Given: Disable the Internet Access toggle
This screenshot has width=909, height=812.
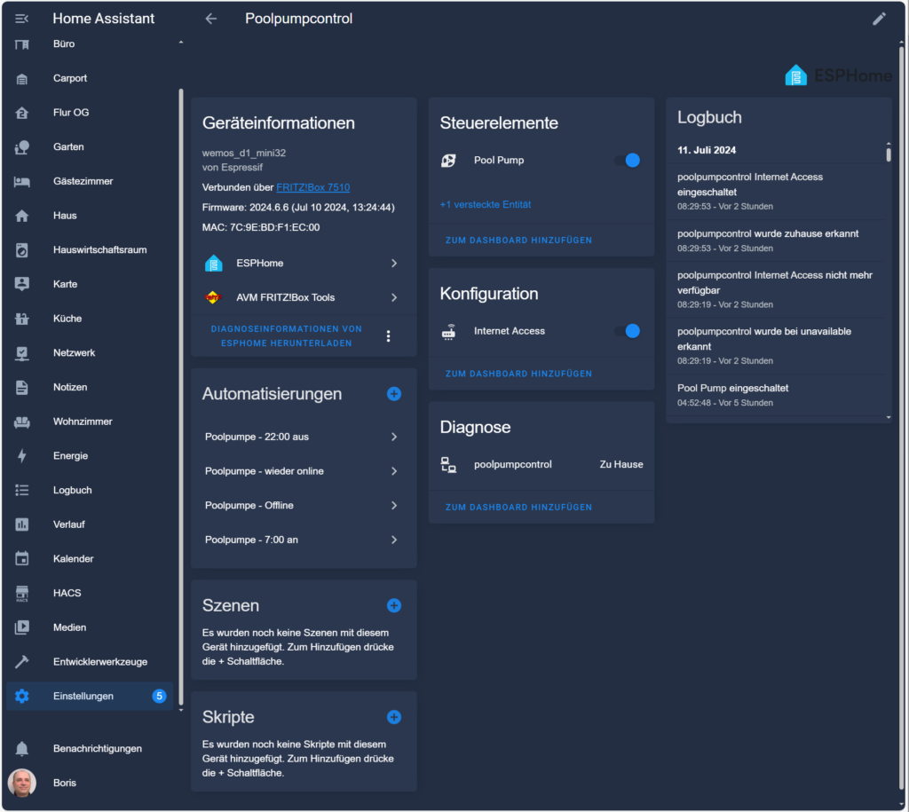Looking at the screenshot, I should point(627,331).
